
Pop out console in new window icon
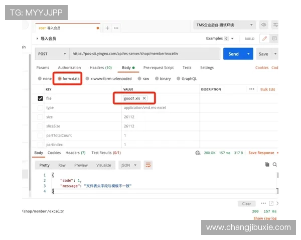[271, 203]
